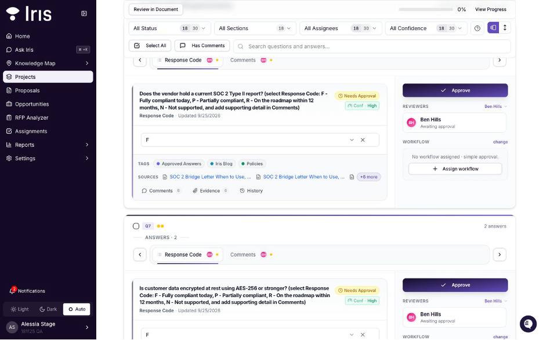Image resolution: width=543 pixels, height=340 pixels.
Task: Open Comments on SOC 2 answer
Action: point(161,191)
